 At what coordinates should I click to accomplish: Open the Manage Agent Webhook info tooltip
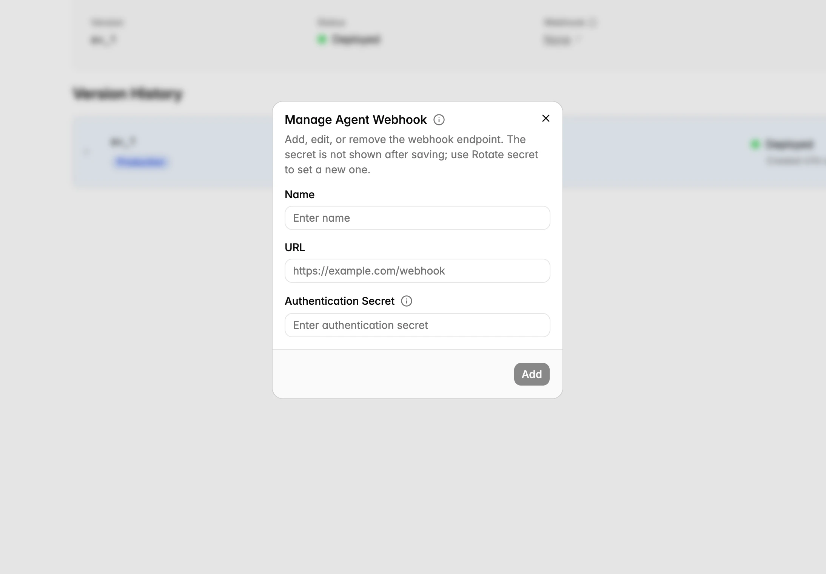tap(438, 120)
